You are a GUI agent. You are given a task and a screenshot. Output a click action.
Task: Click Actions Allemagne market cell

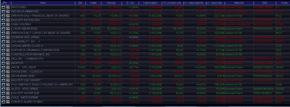(236, 11)
